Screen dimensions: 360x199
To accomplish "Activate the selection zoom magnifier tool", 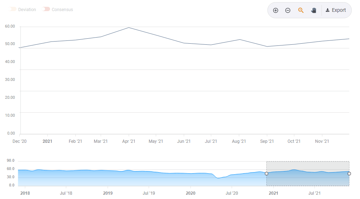I will 301,10.
